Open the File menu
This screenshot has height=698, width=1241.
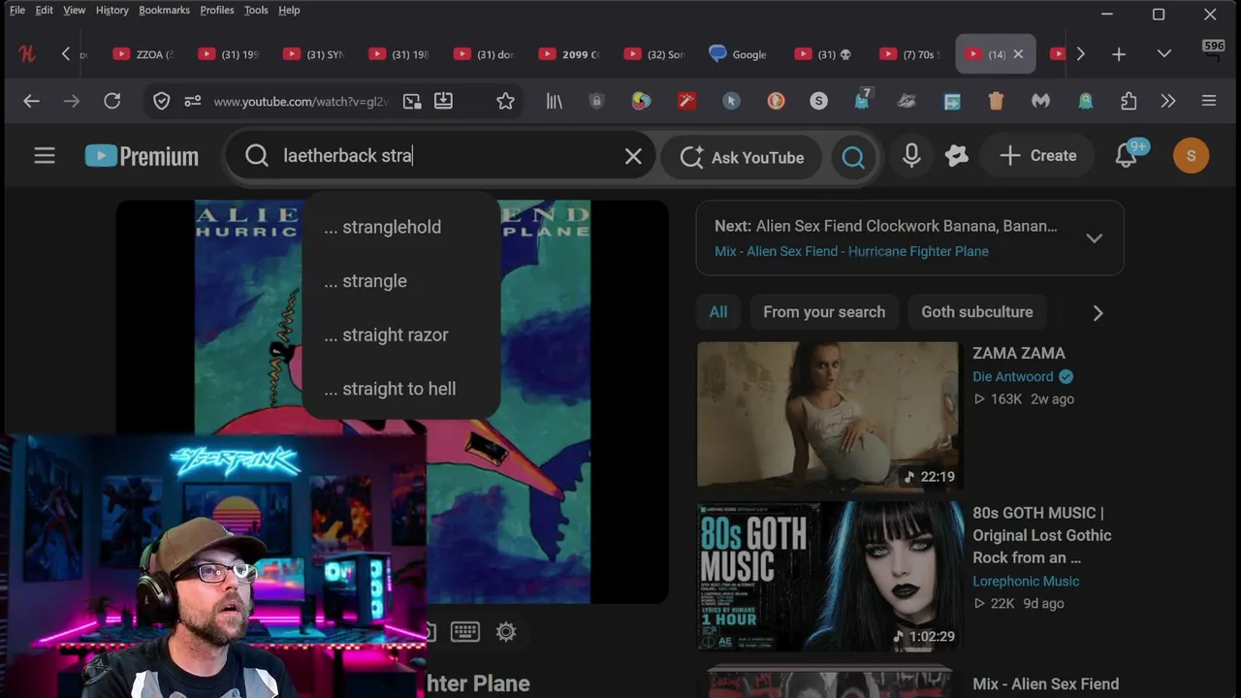tap(17, 10)
